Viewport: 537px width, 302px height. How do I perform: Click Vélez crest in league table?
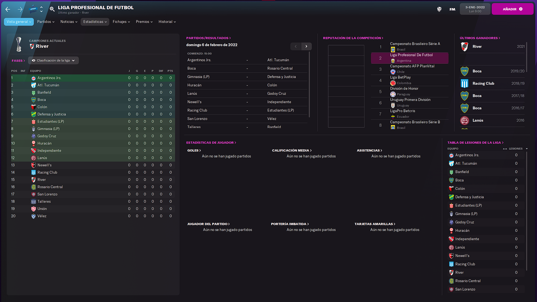(34, 216)
